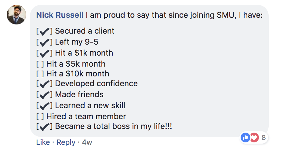Click the checkmark beside Made friends
This screenshot has height=154, width=298.
(45, 95)
